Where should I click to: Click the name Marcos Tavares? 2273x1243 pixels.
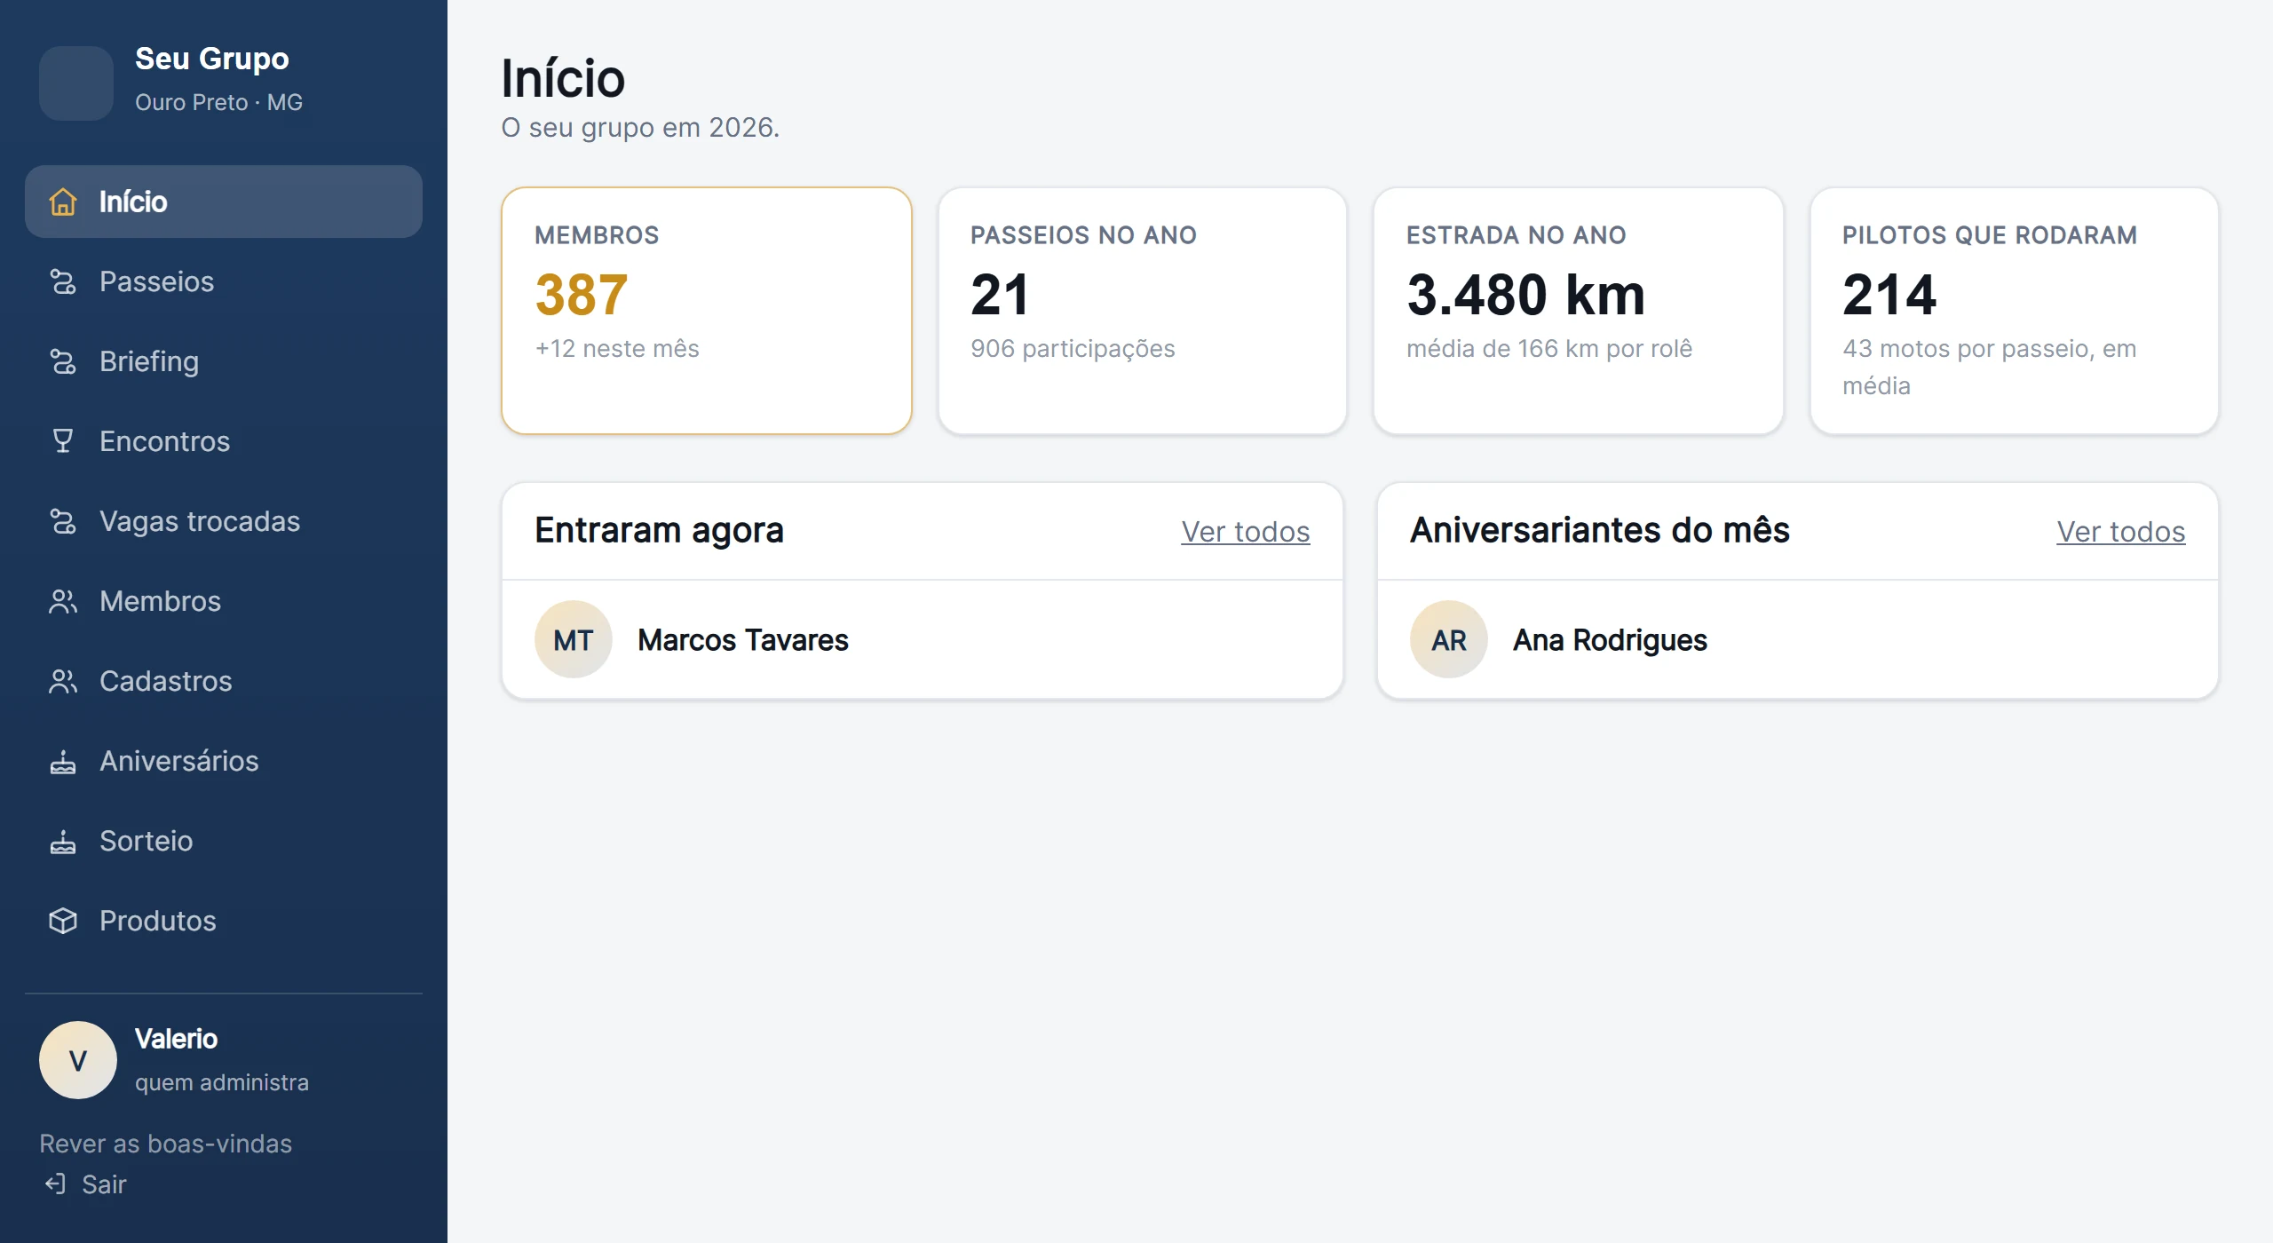743,640
